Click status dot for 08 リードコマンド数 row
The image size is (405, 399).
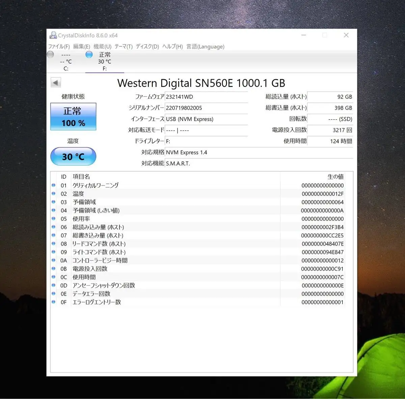tap(54, 244)
